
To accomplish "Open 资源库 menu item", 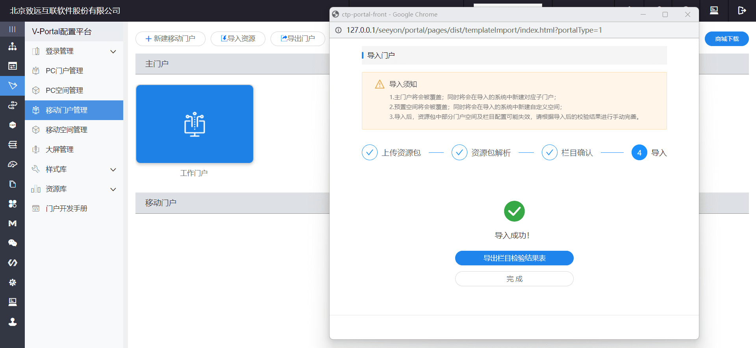I will pos(74,189).
